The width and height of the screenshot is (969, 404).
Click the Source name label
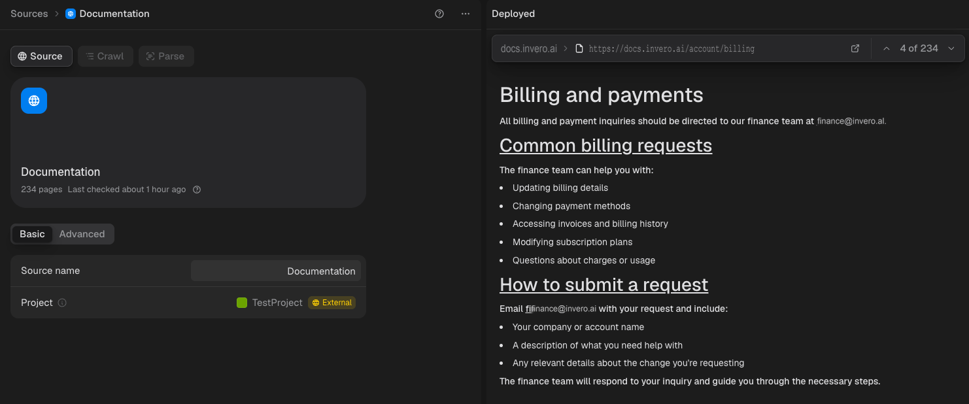(x=50, y=271)
